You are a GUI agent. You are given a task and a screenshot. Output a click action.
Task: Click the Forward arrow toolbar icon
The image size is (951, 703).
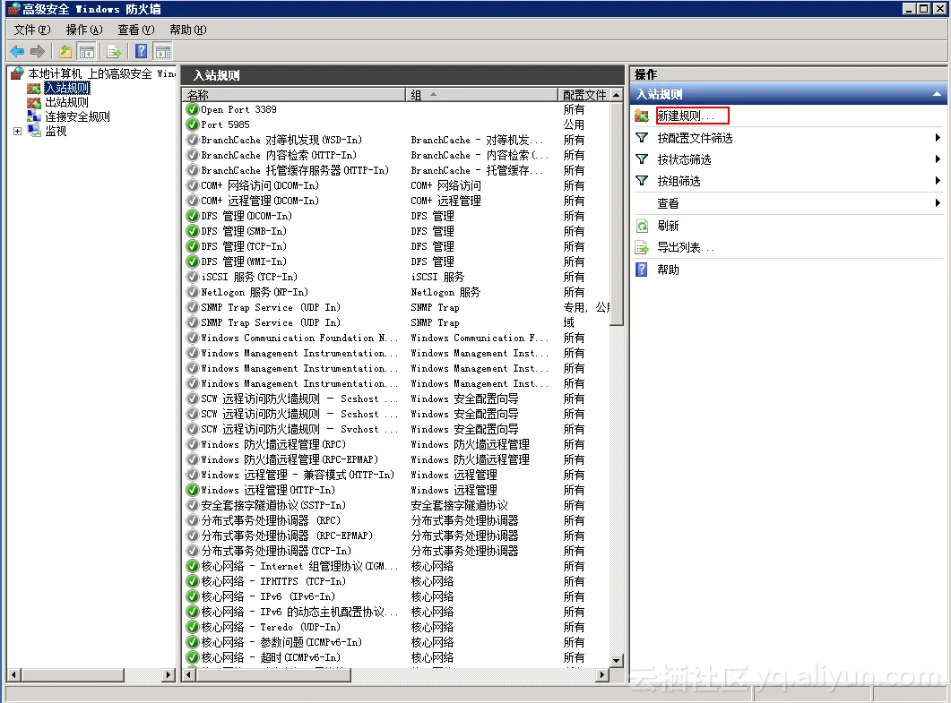38,52
